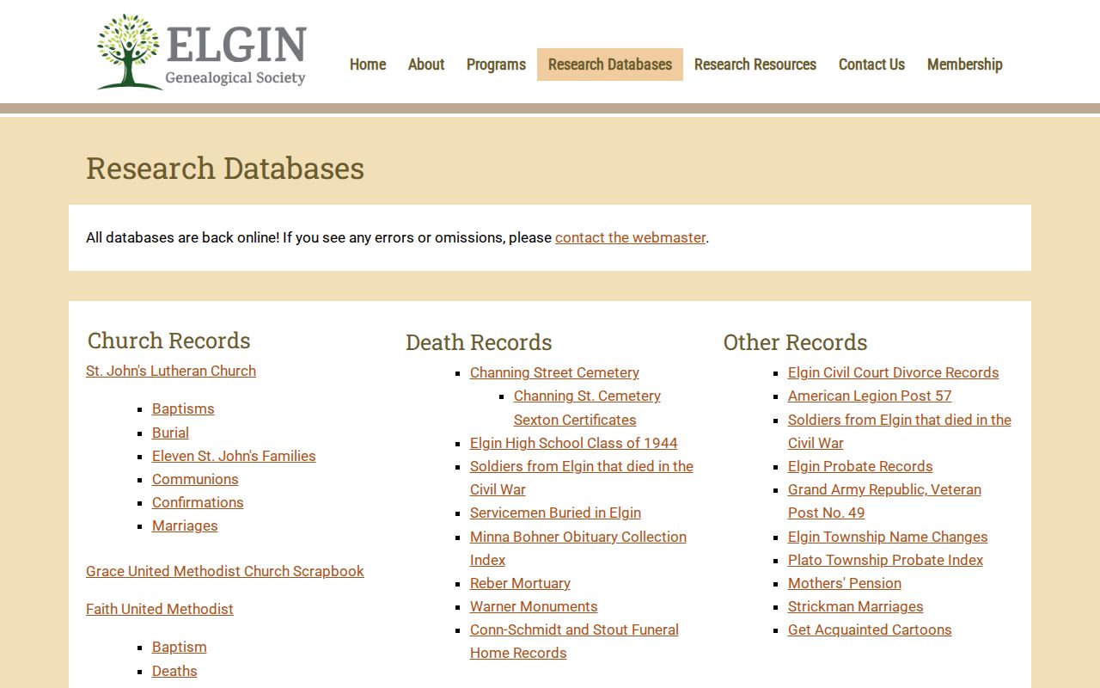Open Civil War soldiers link under Death Records
The width and height of the screenshot is (1100, 688).
coord(582,477)
